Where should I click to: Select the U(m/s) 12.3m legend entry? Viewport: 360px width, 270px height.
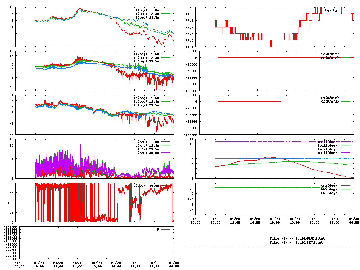(x=147, y=145)
